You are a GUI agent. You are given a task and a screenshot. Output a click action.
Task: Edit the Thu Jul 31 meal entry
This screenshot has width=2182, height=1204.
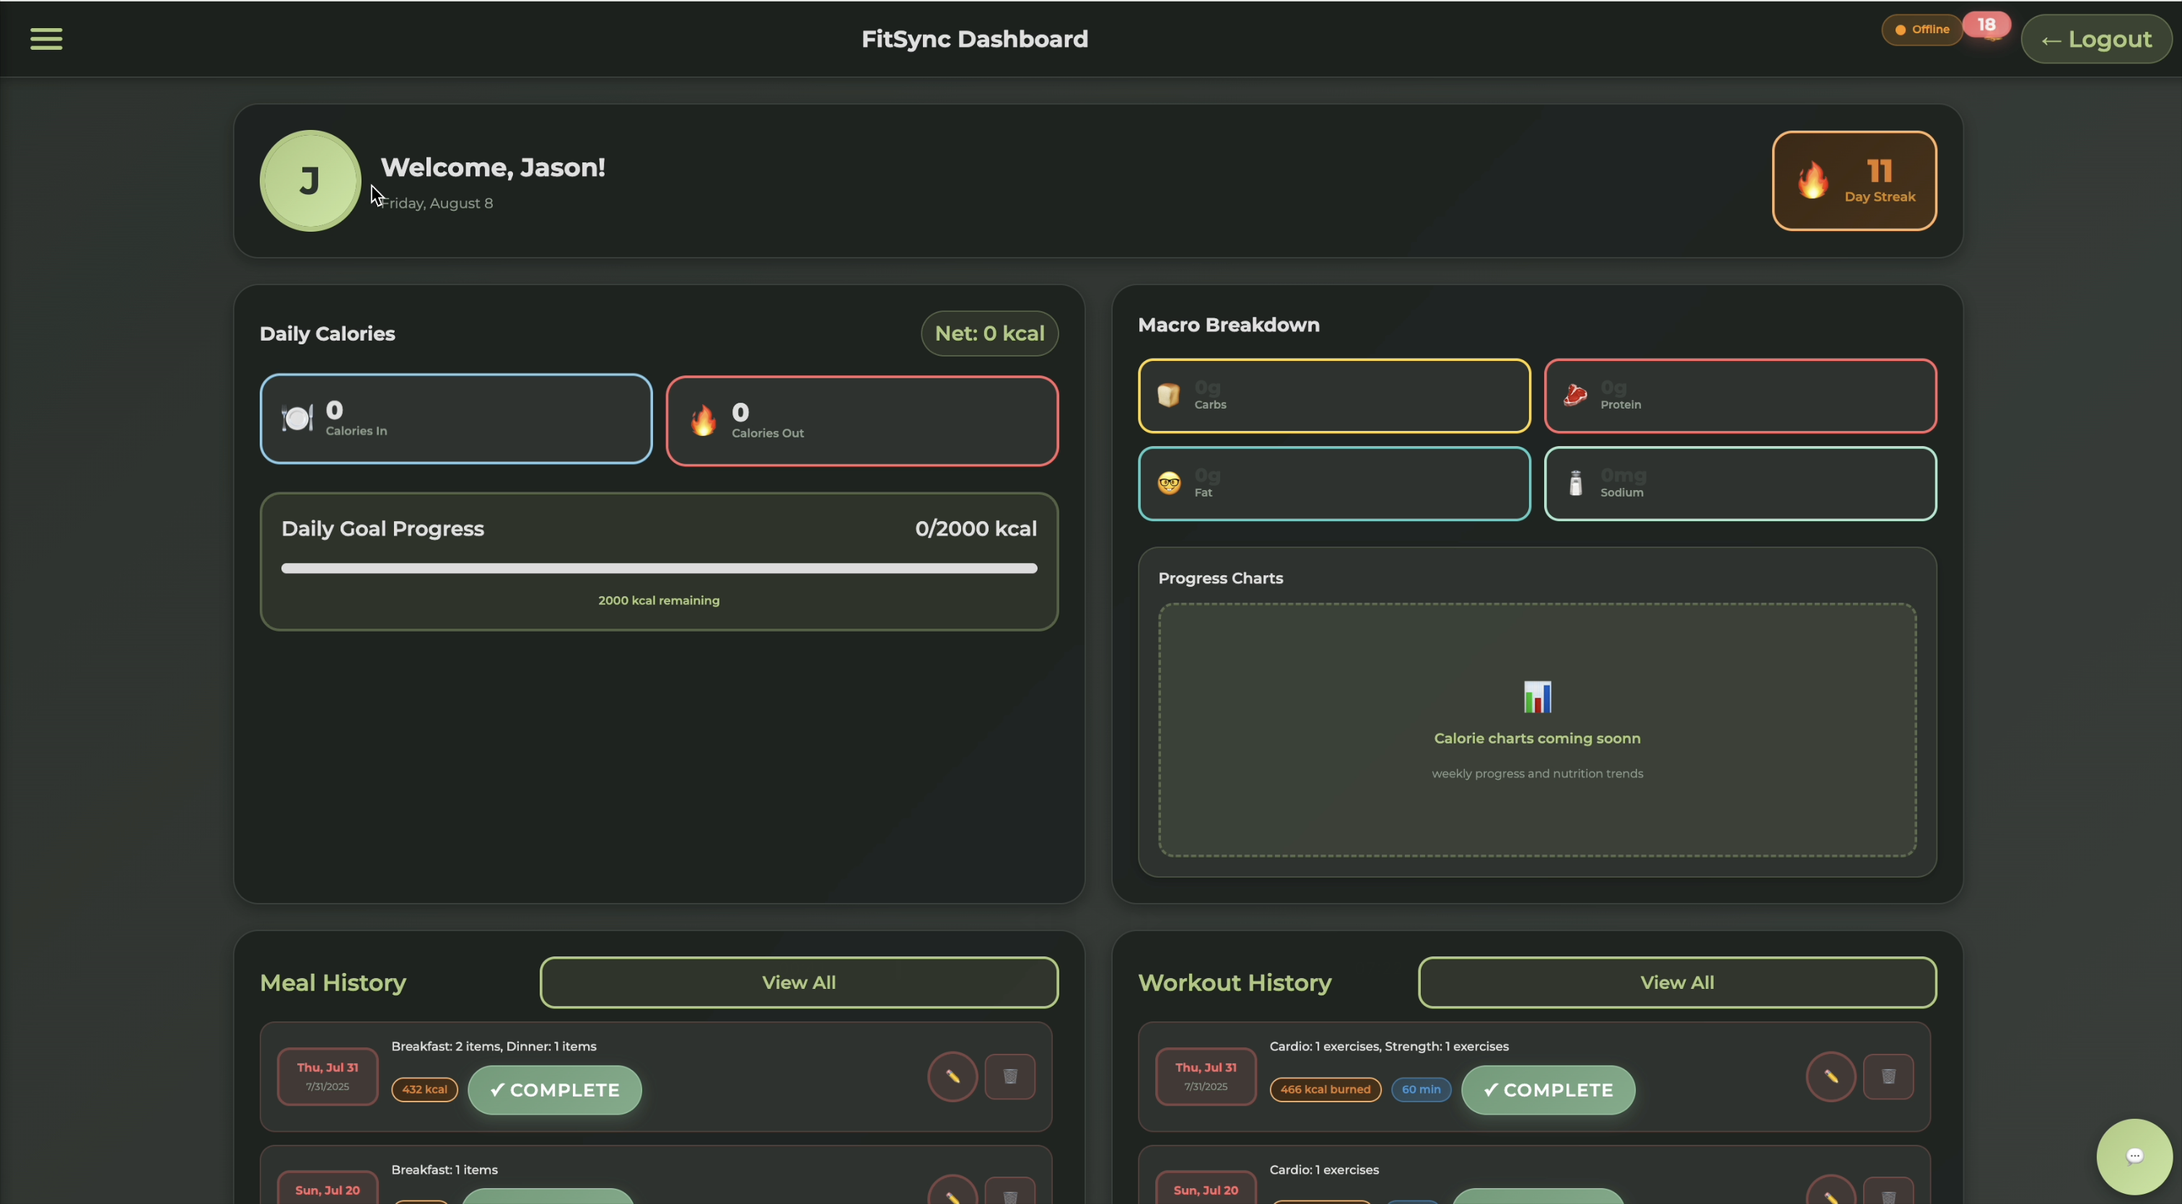(x=952, y=1077)
